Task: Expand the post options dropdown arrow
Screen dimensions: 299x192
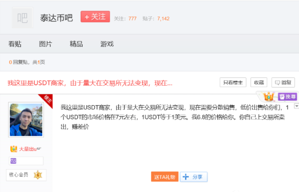Action: pos(296,106)
